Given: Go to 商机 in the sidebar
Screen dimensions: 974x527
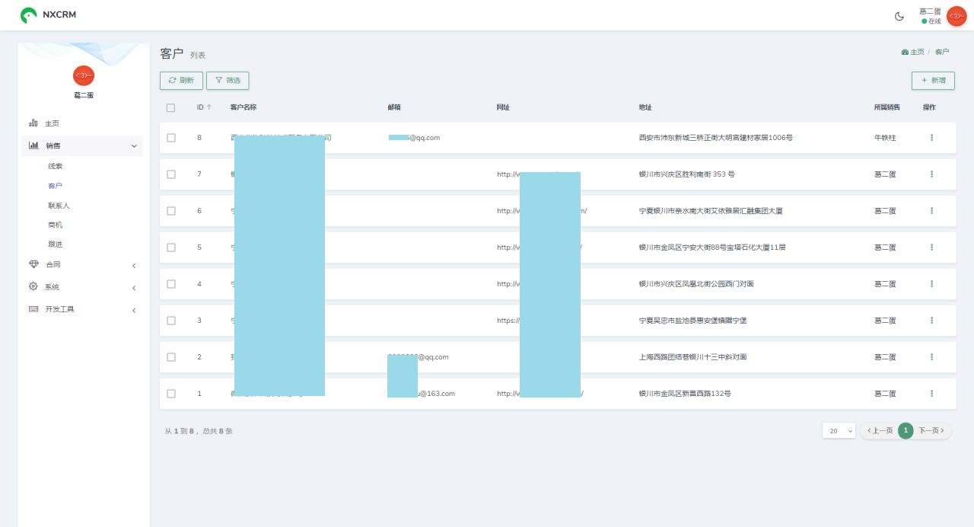Looking at the screenshot, I should pos(55,225).
